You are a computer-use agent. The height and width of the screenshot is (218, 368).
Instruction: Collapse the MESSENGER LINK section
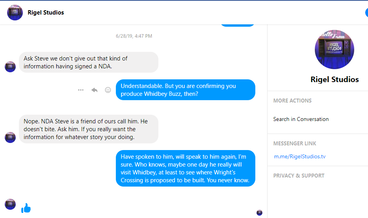point(295,143)
